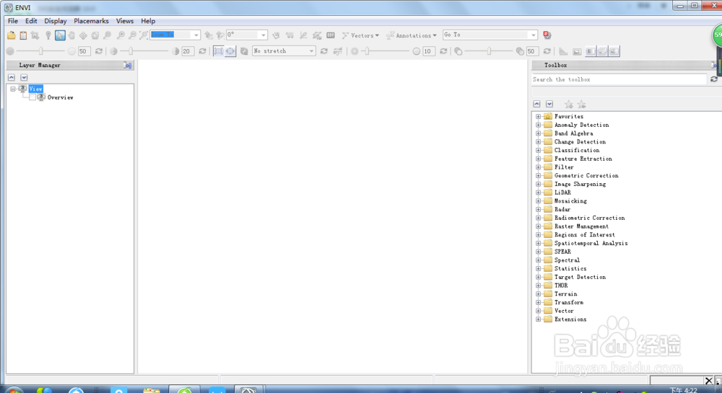Screen dimensions: 722x393
Task: Expand the Classification toolbox folder
Action: tap(539, 150)
